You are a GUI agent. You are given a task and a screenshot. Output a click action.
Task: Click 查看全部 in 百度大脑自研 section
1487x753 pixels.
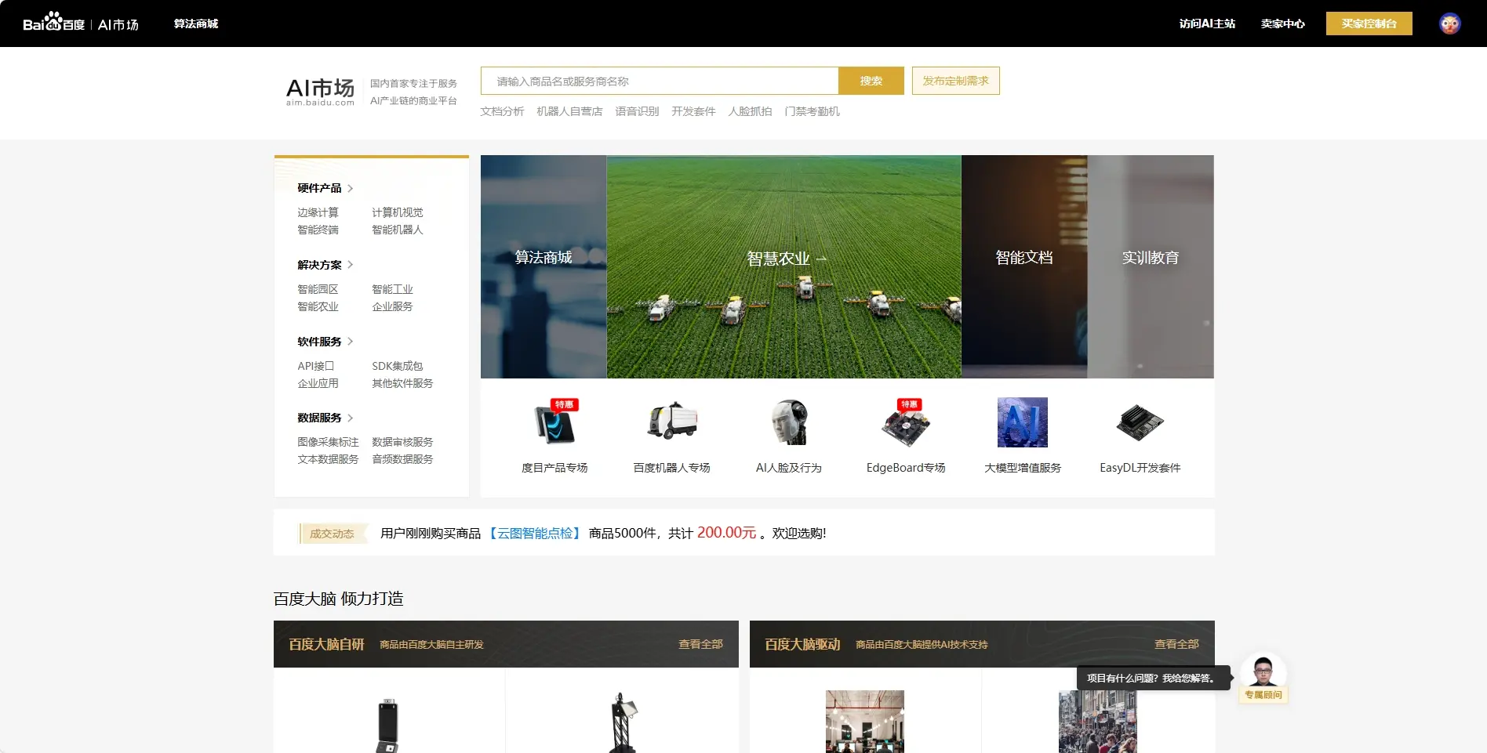[700, 643]
